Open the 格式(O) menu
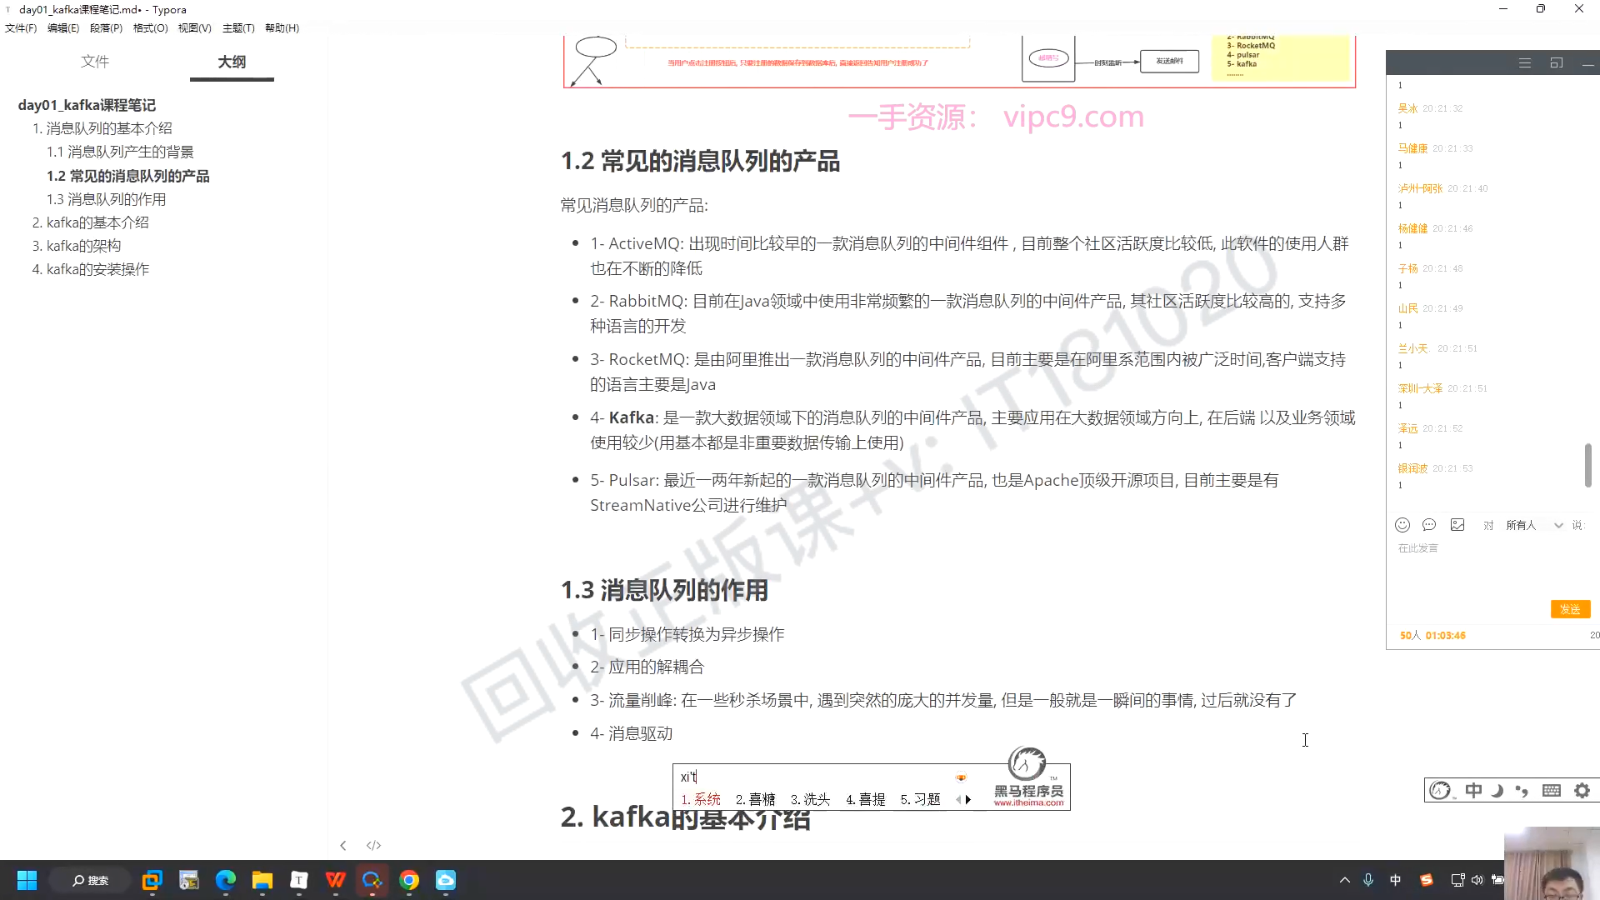1600x900 pixels. pos(150,27)
